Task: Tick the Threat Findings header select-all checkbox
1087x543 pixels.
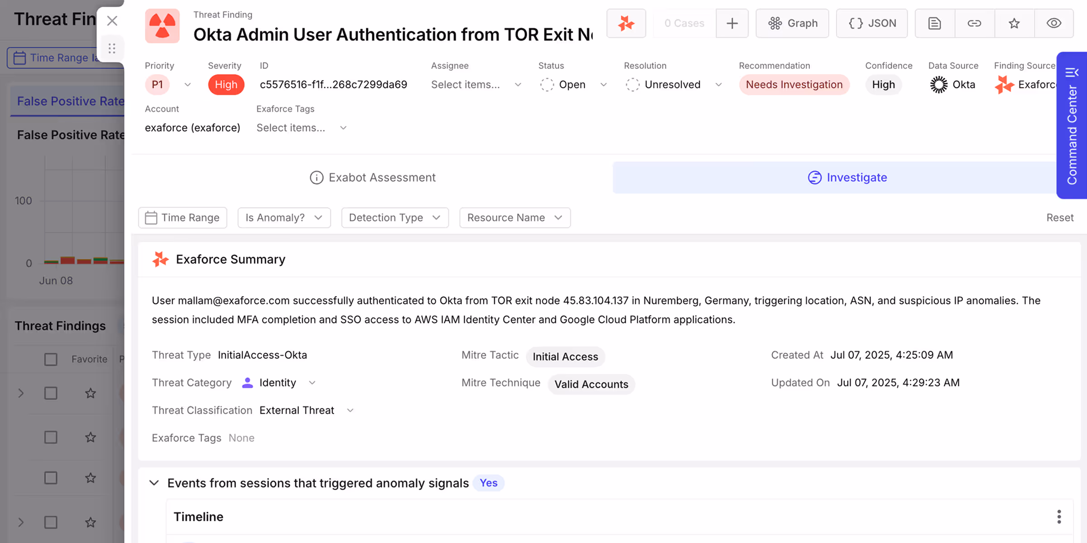Action: pos(51,359)
